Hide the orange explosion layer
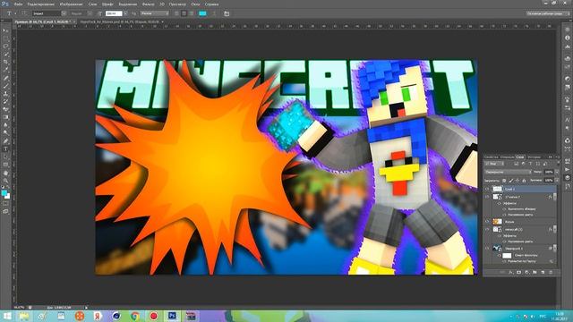 point(487,222)
